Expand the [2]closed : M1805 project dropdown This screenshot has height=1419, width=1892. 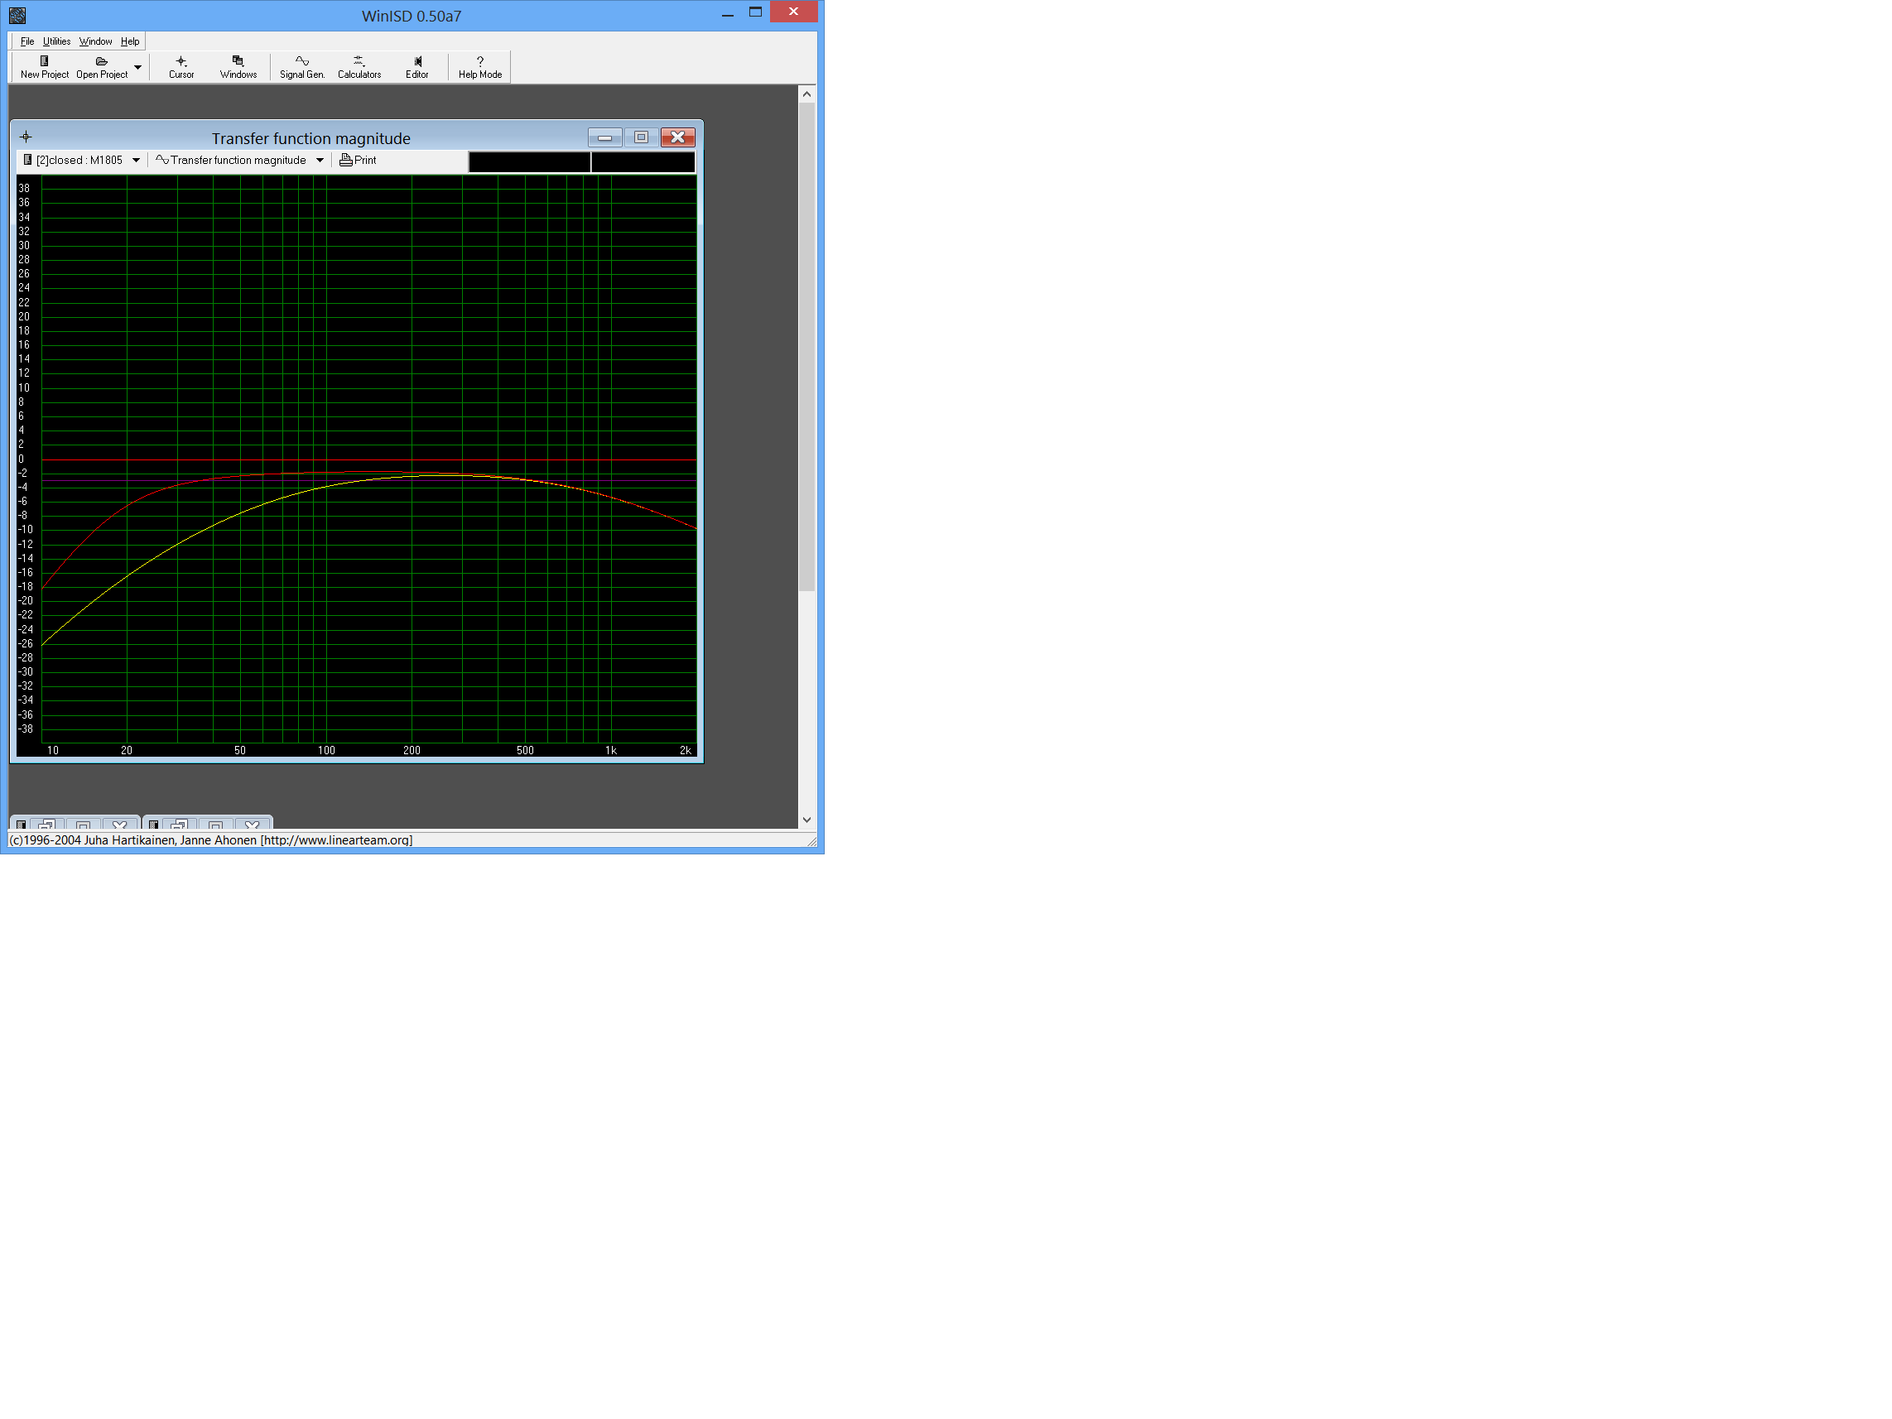click(x=136, y=160)
